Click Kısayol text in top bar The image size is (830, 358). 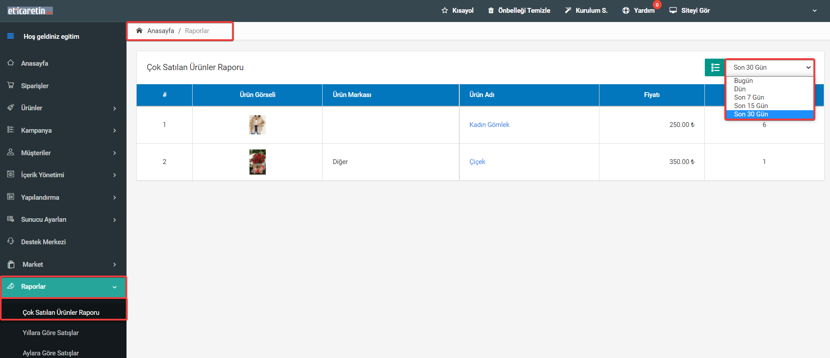(x=463, y=10)
